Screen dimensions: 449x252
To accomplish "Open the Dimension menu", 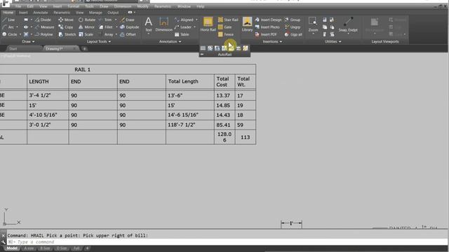I will point(123,6).
